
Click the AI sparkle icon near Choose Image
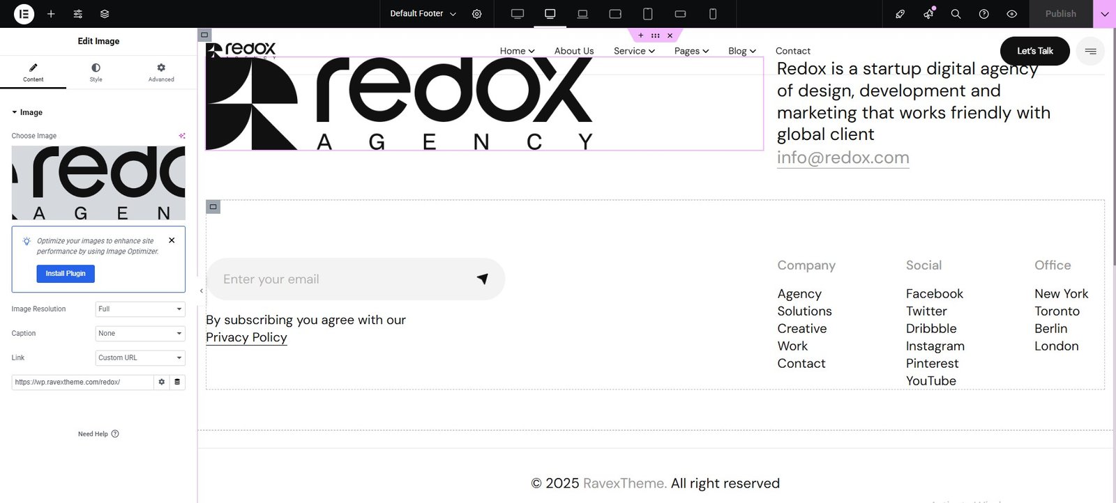click(182, 136)
